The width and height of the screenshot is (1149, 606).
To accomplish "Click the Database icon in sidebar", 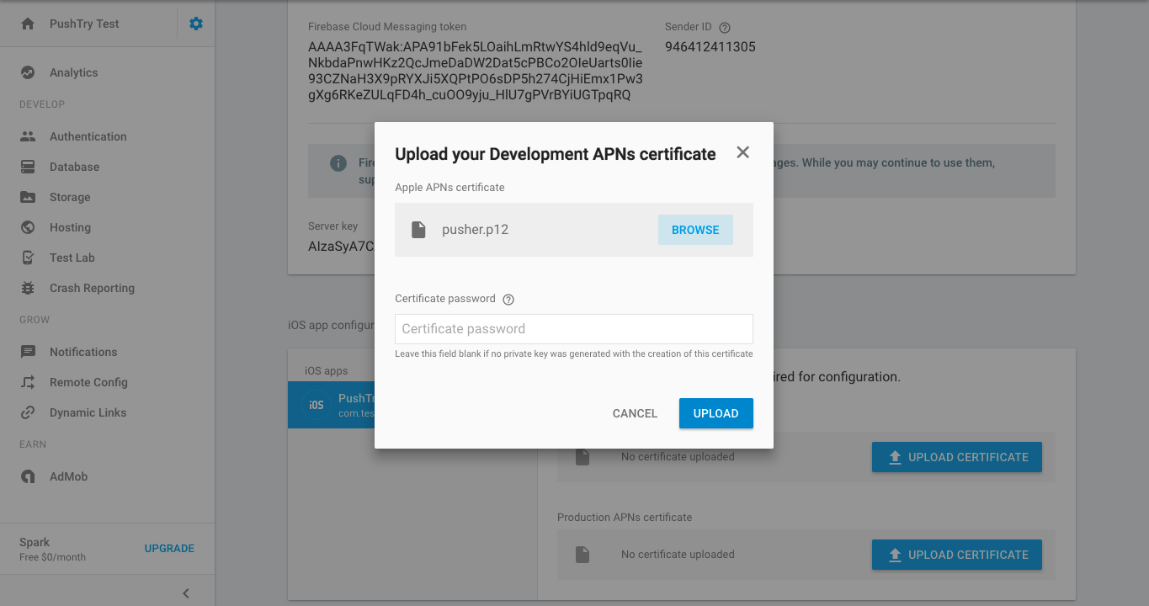I will coord(28,167).
